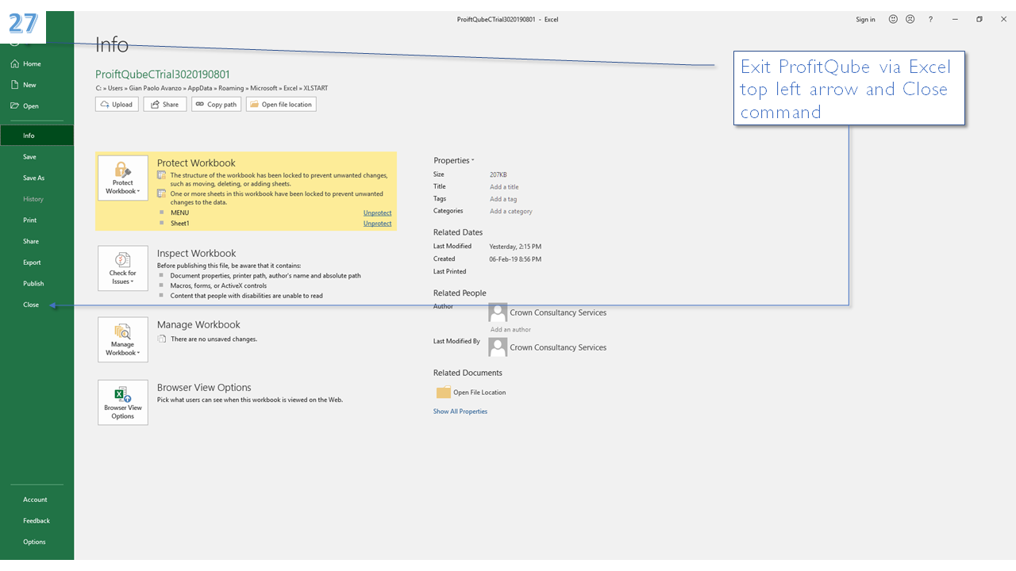1016x571 pixels.
Task: Click the Copy path button
Action: tap(216, 104)
